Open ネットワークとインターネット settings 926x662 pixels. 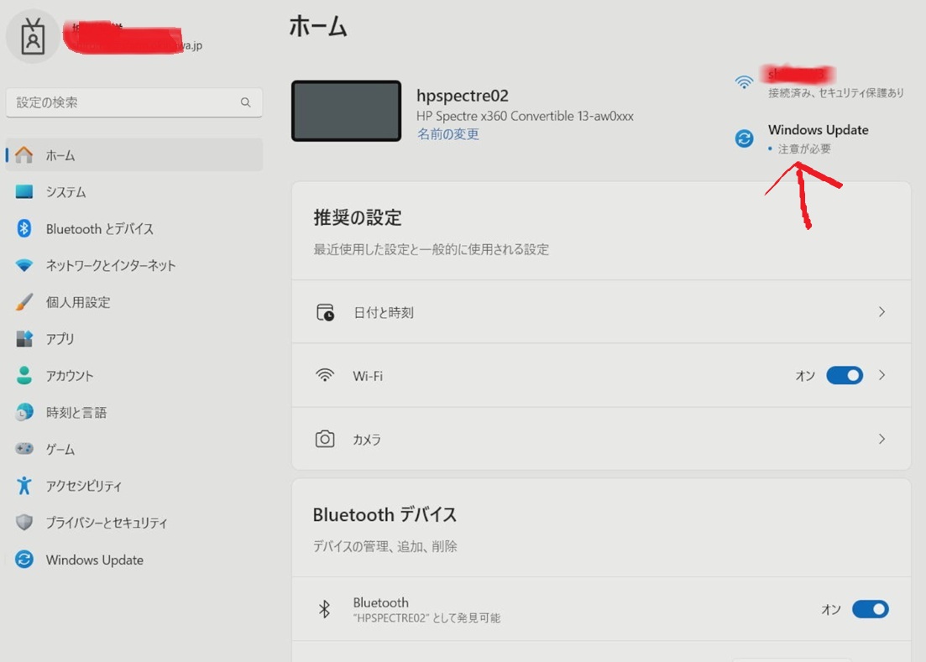[x=134, y=265]
